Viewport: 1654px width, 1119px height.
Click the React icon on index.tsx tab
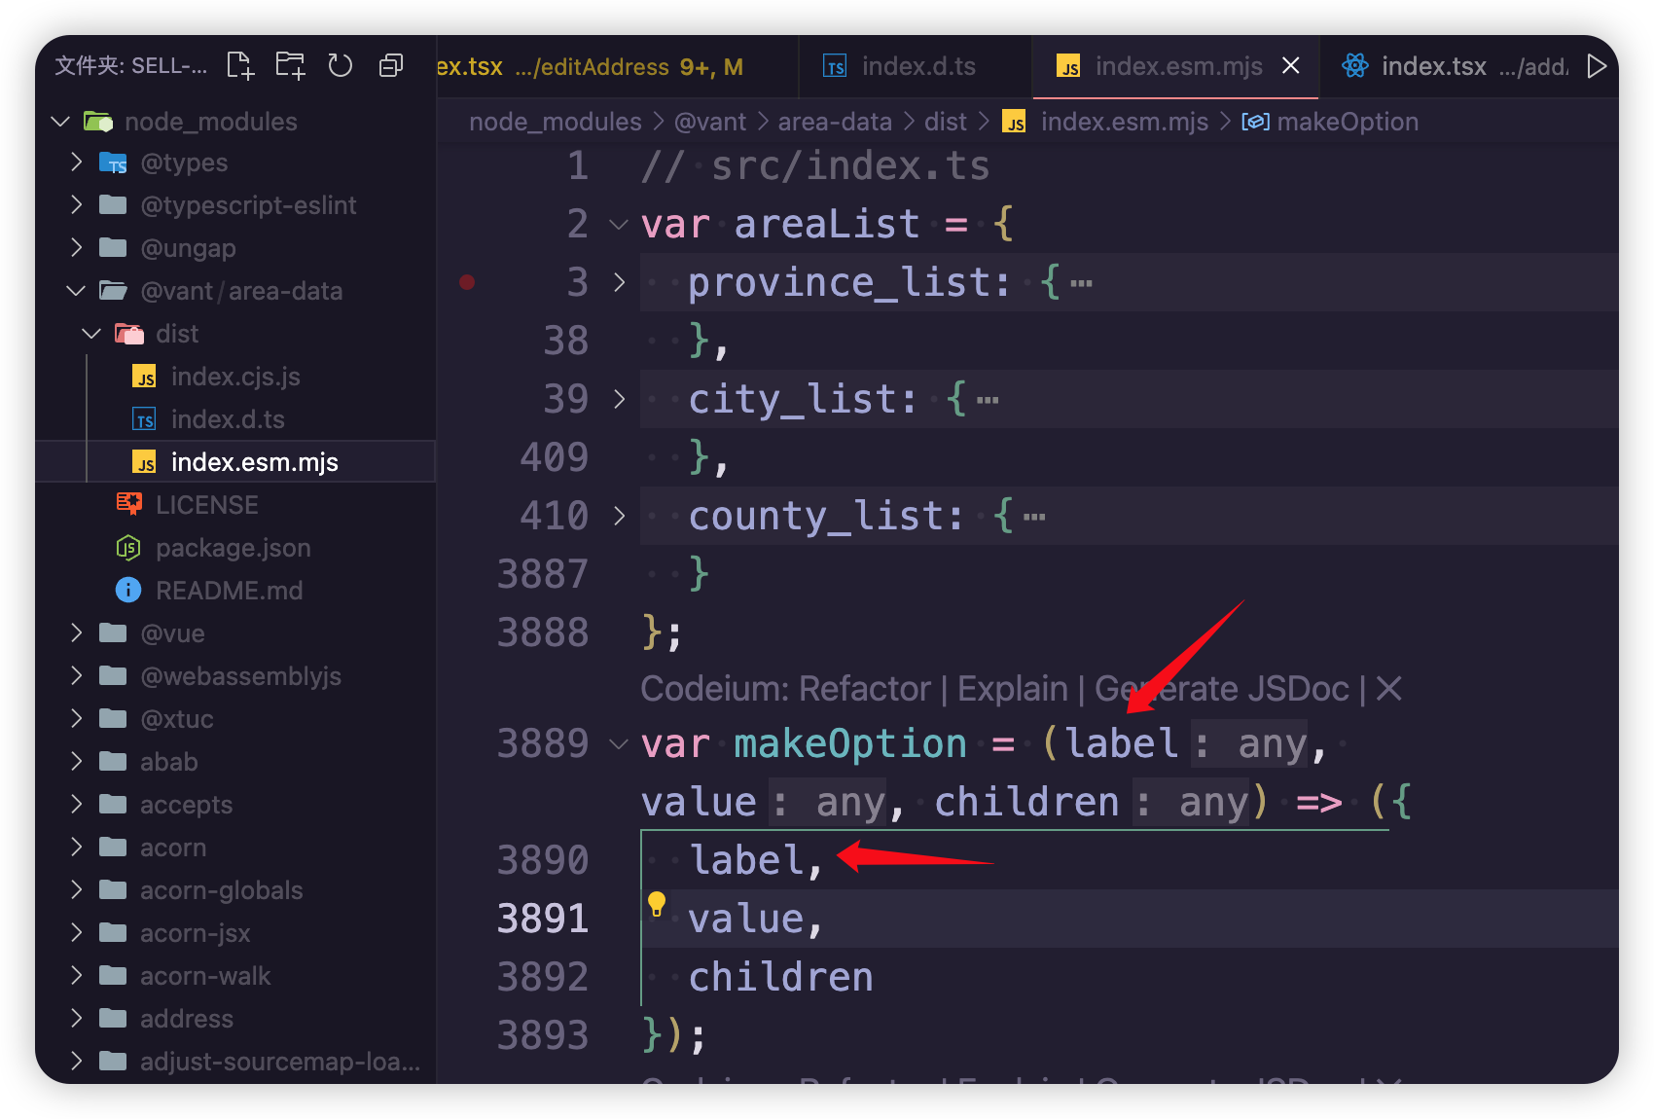[x=1355, y=66]
